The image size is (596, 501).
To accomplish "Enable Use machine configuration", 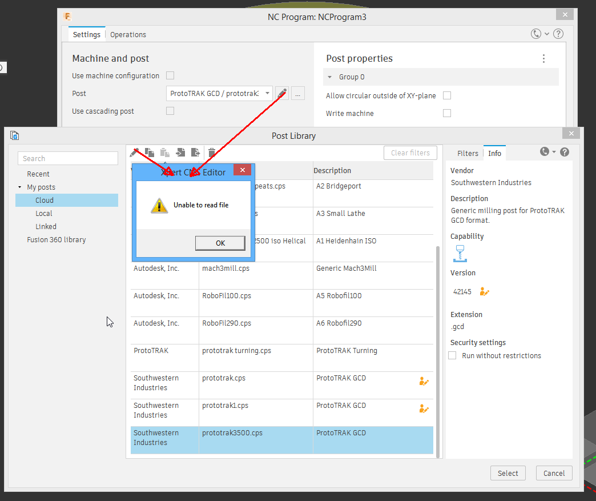I will (x=170, y=75).
